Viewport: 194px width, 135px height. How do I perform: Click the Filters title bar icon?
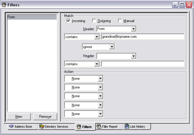4,5
